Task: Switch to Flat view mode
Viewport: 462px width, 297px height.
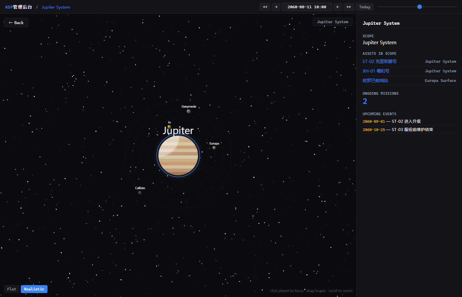Action: click(x=12, y=289)
